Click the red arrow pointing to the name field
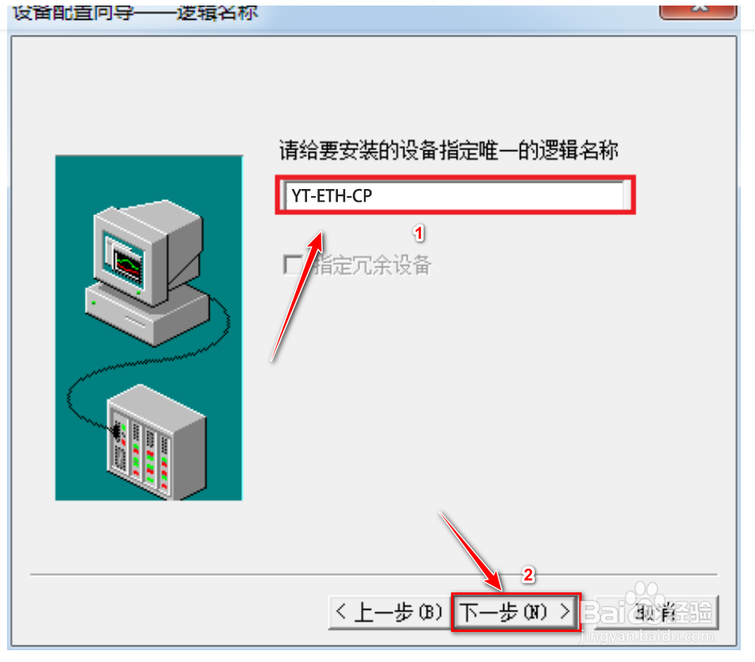The image size is (755, 662). click(x=297, y=297)
